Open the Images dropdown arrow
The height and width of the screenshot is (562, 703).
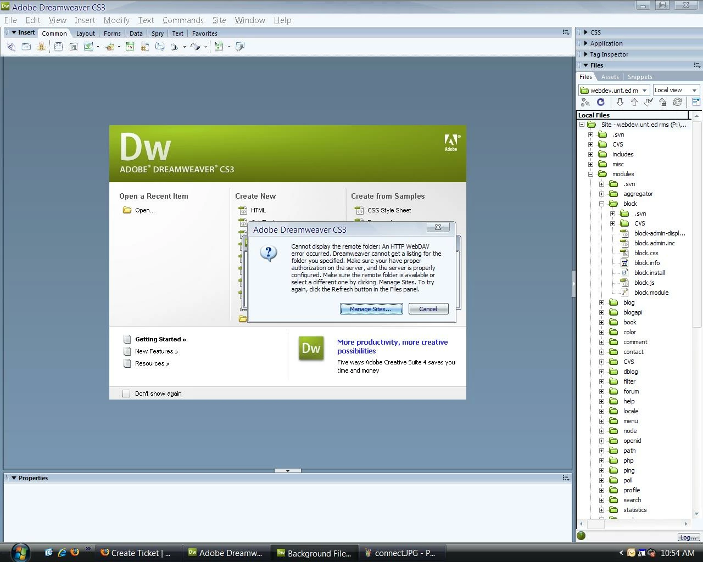98,47
